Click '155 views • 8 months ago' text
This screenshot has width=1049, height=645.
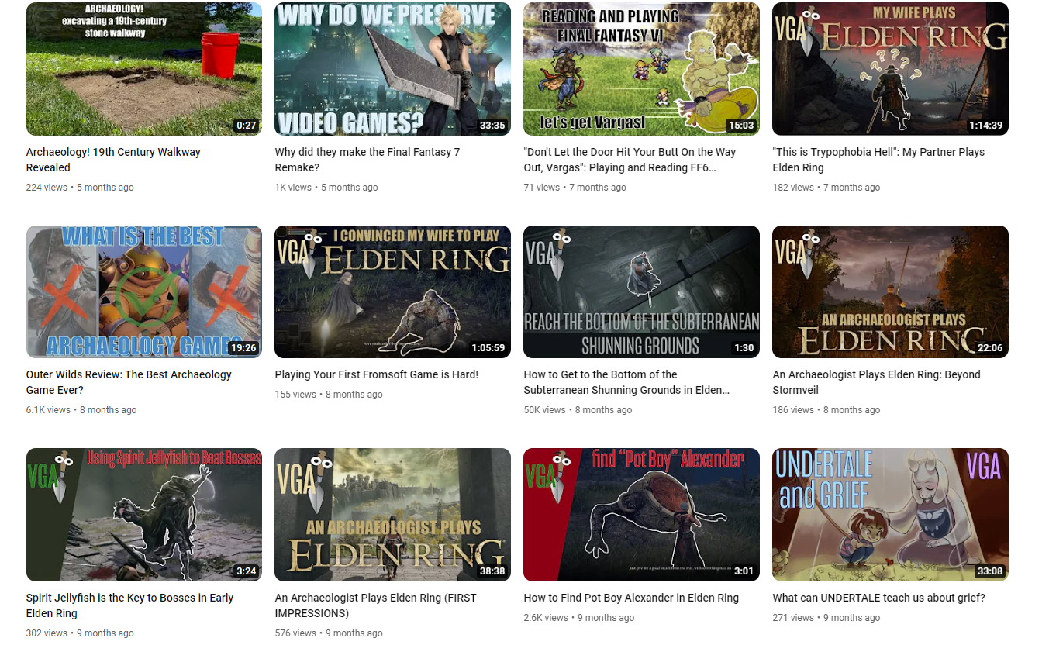[x=329, y=395]
